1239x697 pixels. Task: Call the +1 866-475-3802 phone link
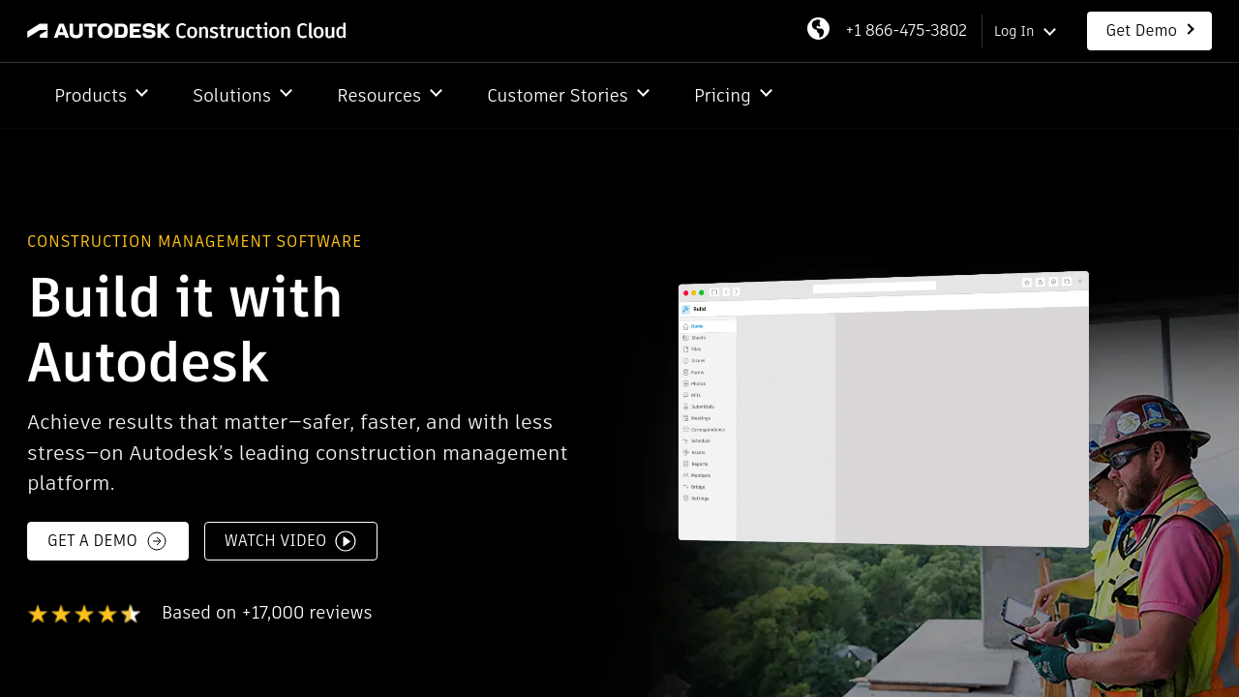click(906, 30)
